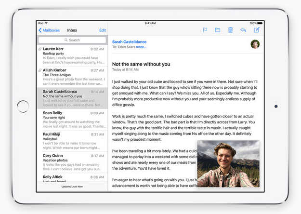Tap more... to show all recipients
The width and height of the screenshot is (301, 214).
pos(141,47)
